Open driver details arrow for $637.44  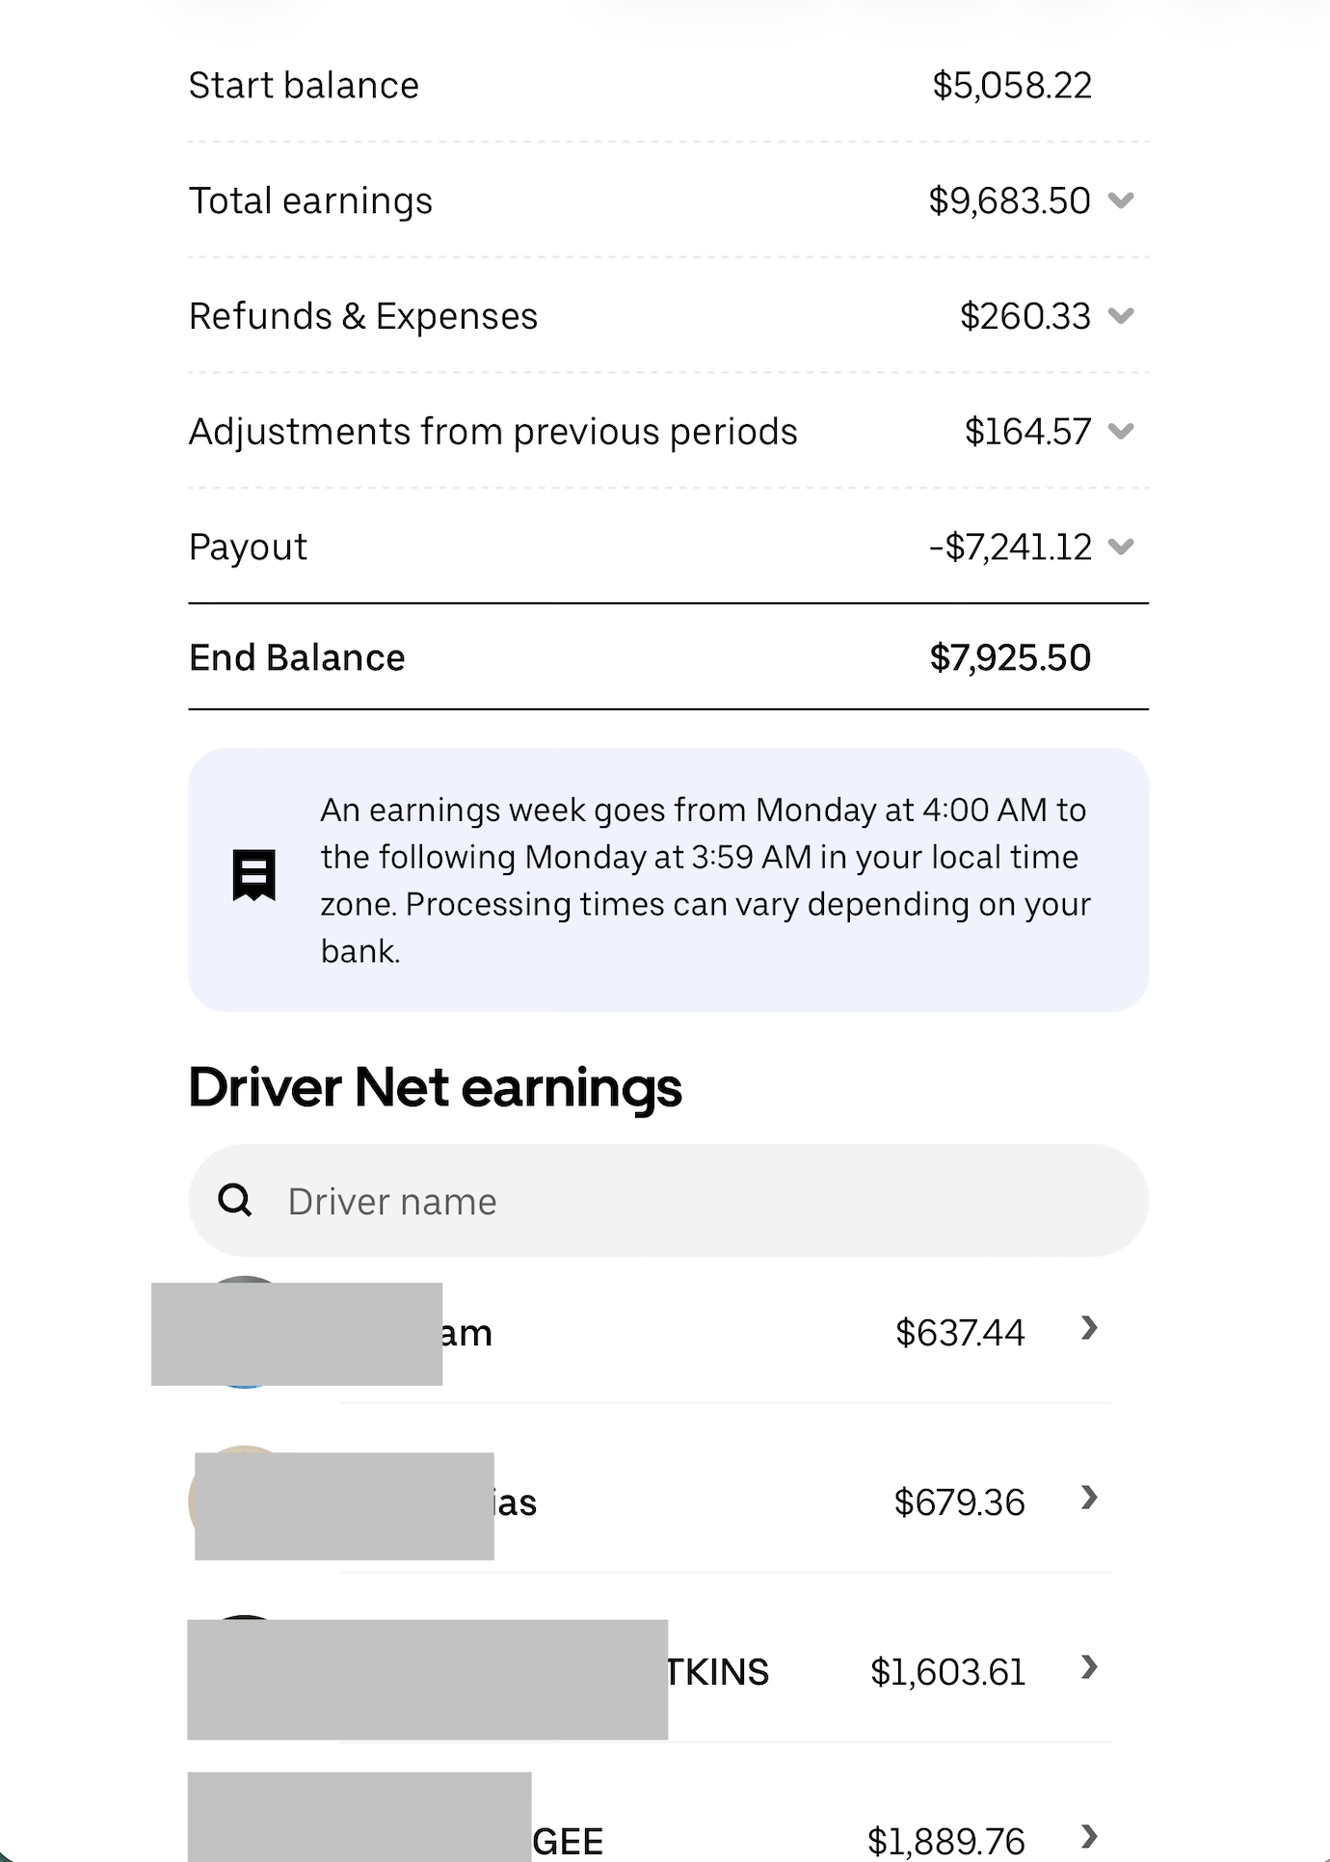[x=1089, y=1329]
